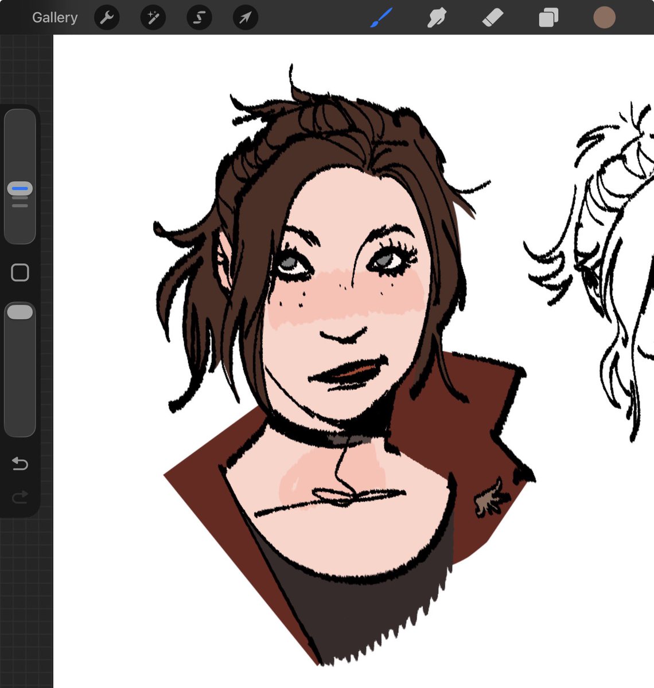
Task: Open the Layers panel
Action: 548,18
